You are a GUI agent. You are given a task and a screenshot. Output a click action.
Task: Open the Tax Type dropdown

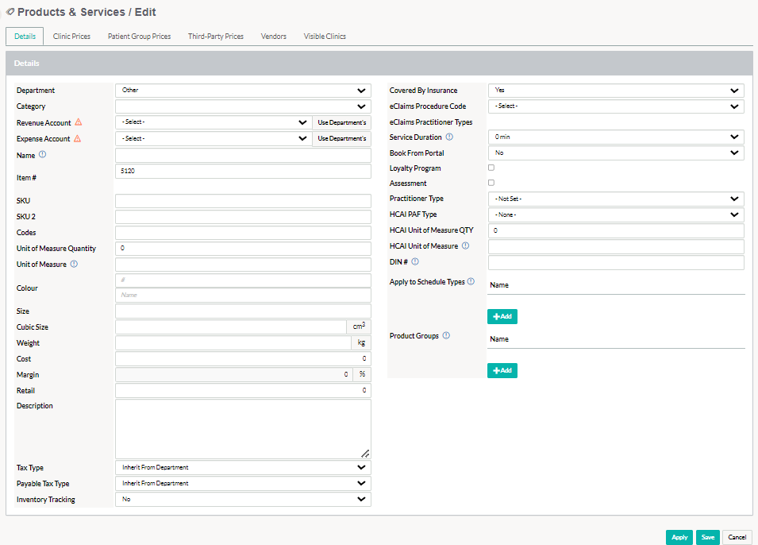point(243,468)
